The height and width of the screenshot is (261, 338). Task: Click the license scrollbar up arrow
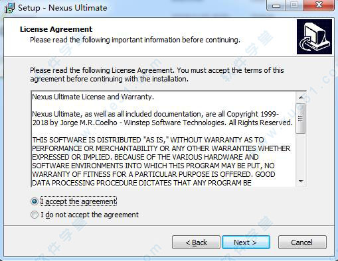coord(301,97)
